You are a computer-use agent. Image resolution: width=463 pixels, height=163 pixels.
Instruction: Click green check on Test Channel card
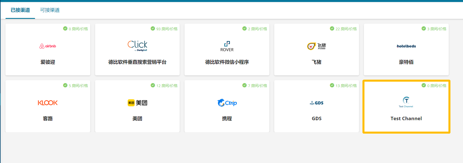[x=424, y=85]
